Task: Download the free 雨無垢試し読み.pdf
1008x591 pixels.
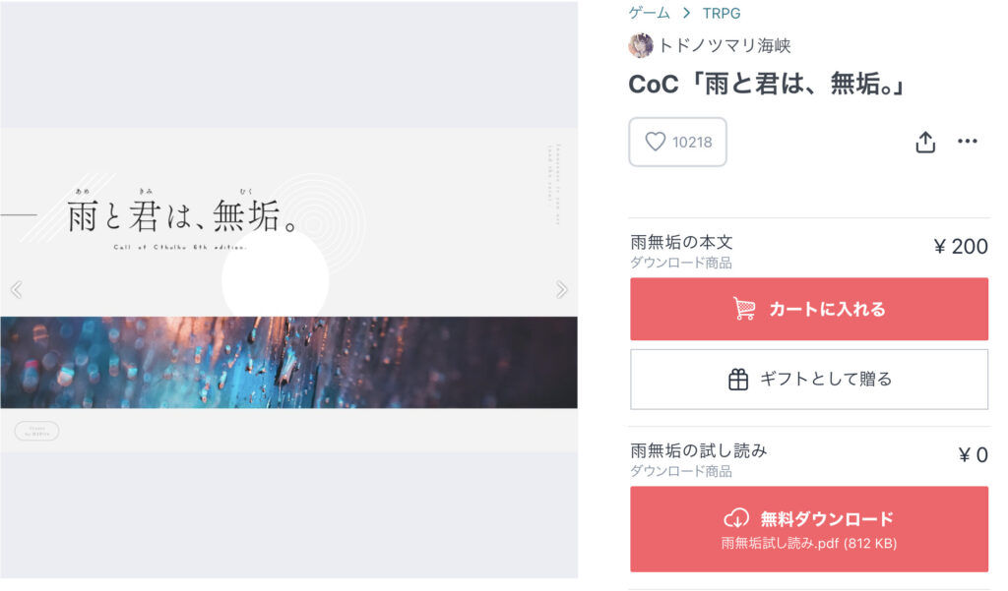Action: point(809,529)
